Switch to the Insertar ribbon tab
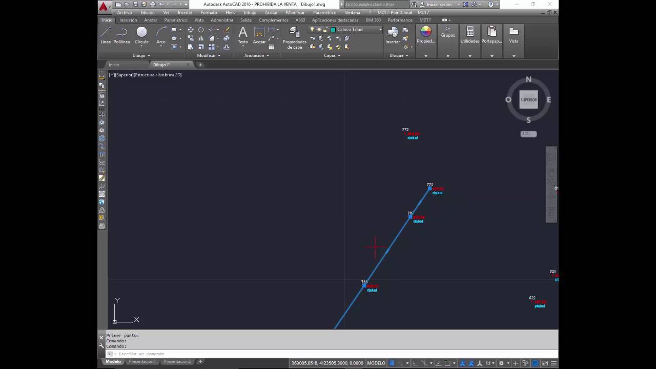656x369 pixels. pos(128,20)
